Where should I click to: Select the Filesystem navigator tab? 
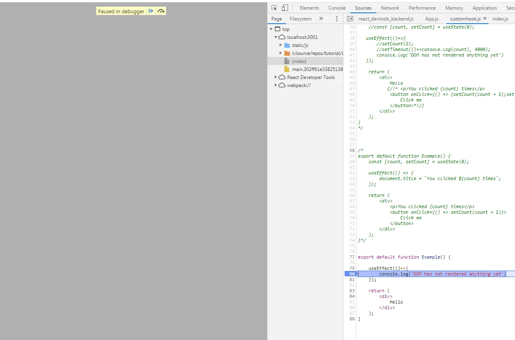[300, 19]
